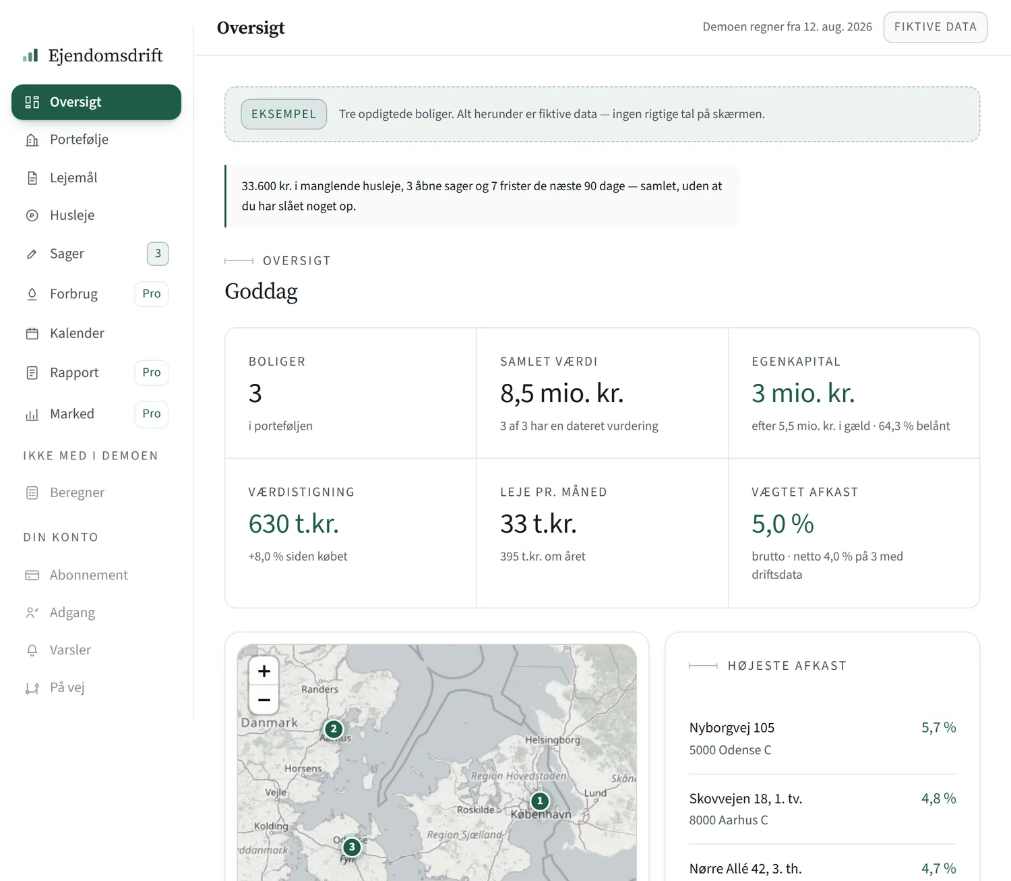Click the Pro badge next to Marked
The height and width of the screenshot is (881, 1011).
[152, 414]
